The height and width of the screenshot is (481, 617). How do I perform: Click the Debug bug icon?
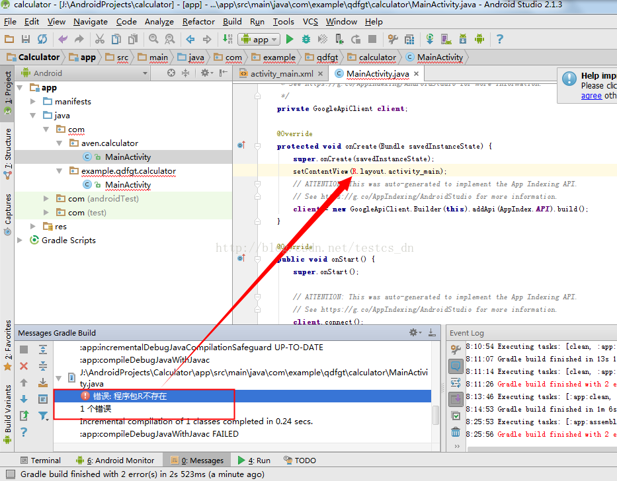(x=306, y=39)
